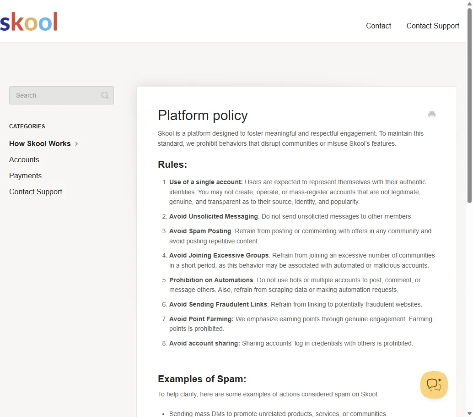This screenshot has height=417, width=473.
Task: Click the Examples of Spam heading
Action: 202,379
